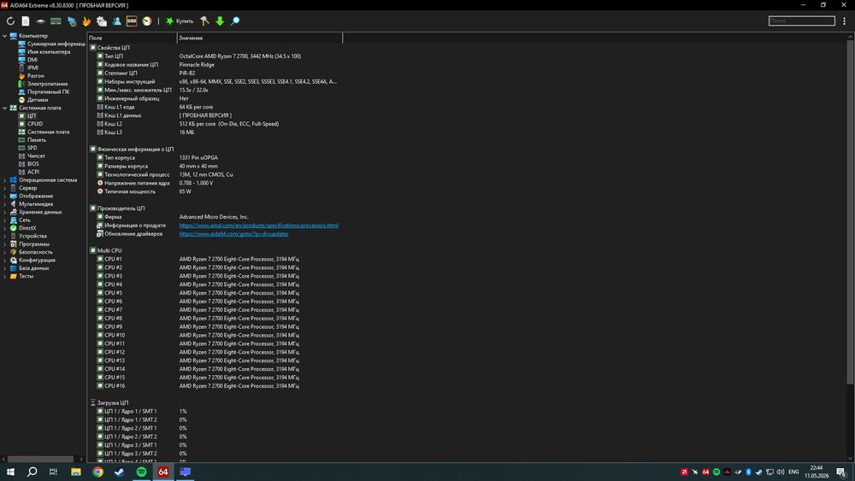Open the OSD panel toolbar icon

point(132,21)
